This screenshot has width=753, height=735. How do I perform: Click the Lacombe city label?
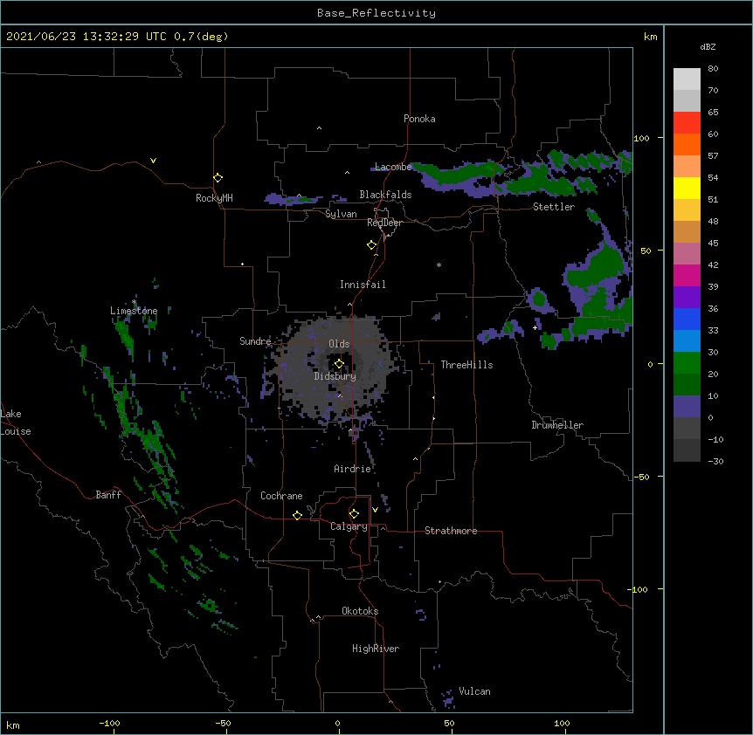(x=393, y=167)
